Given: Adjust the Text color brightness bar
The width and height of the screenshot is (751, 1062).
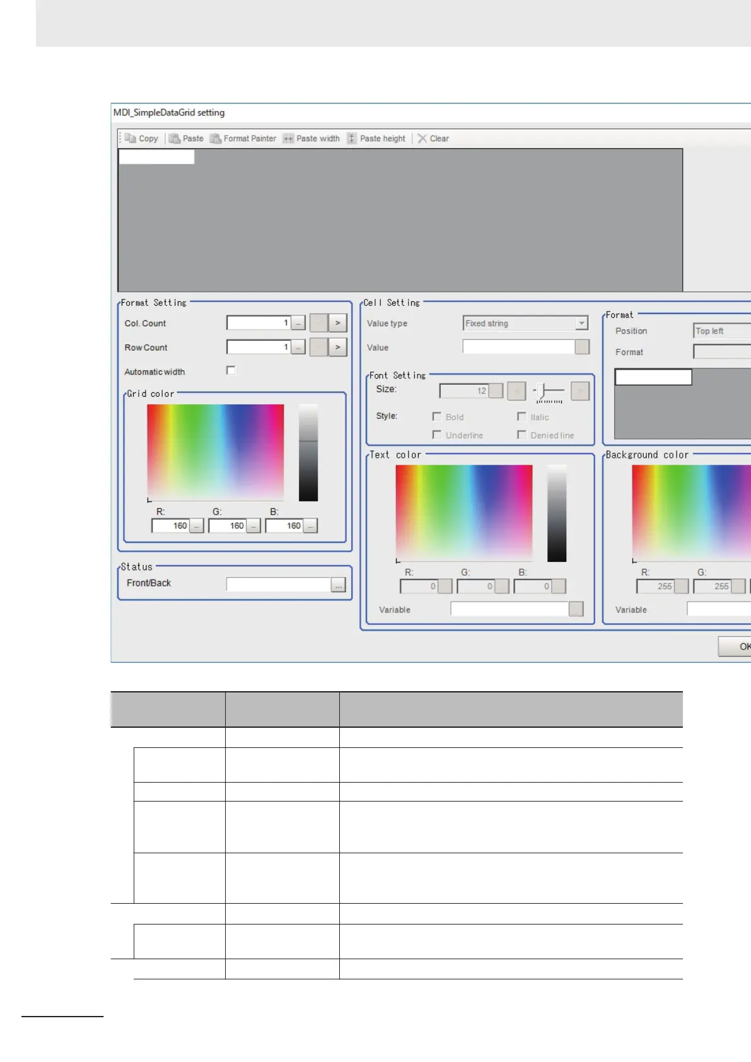Looking at the screenshot, I should (557, 513).
